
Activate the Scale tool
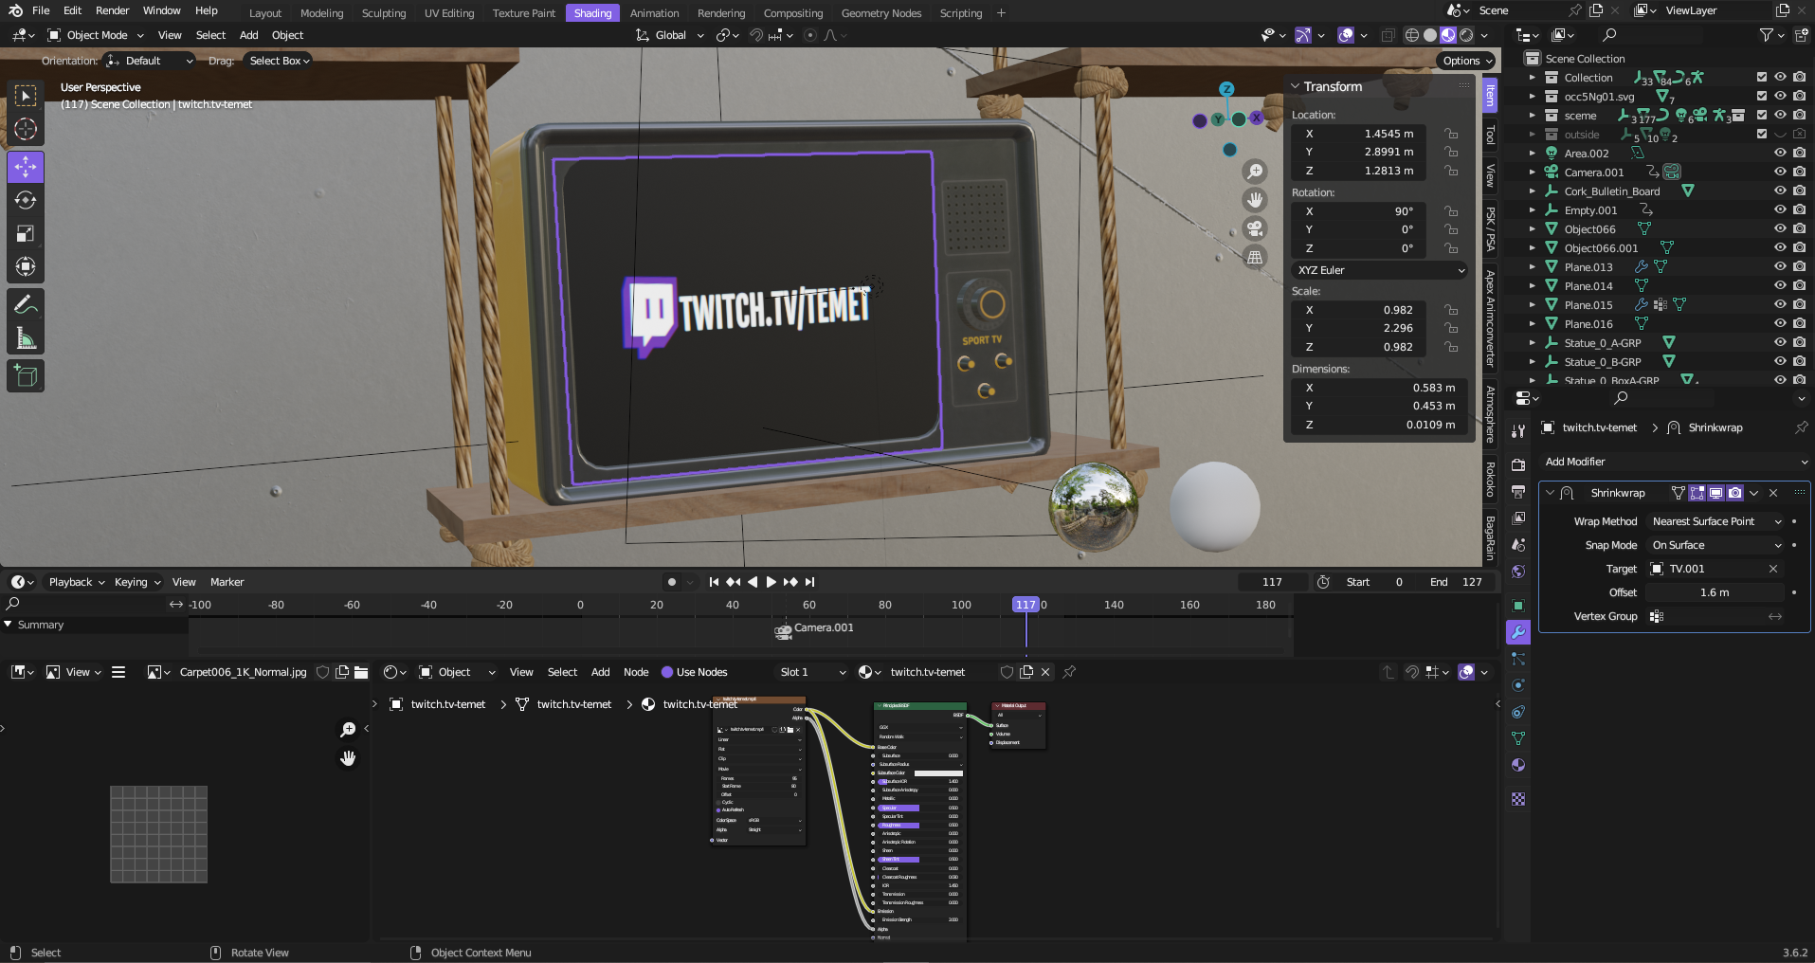[x=26, y=233]
